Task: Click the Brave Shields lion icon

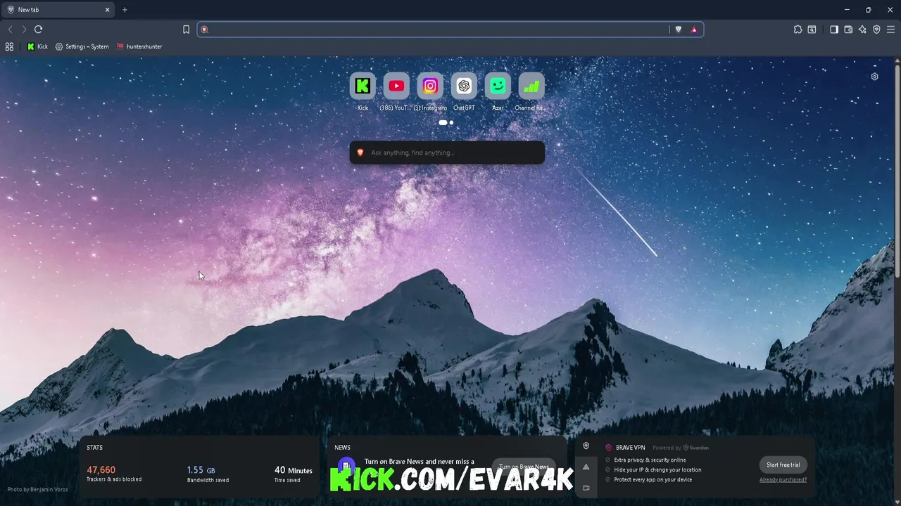Action: [679, 30]
